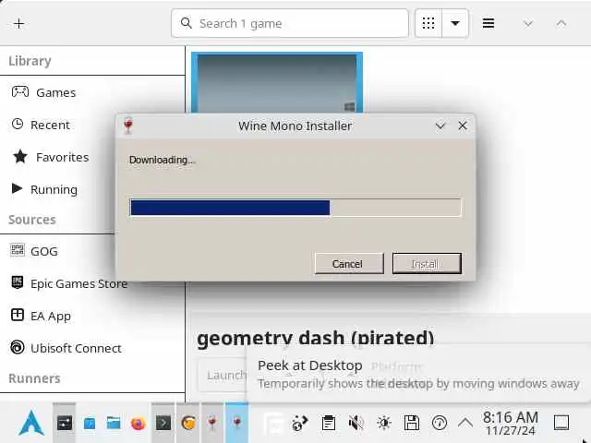Click the globe network tray icon

click(x=300, y=423)
